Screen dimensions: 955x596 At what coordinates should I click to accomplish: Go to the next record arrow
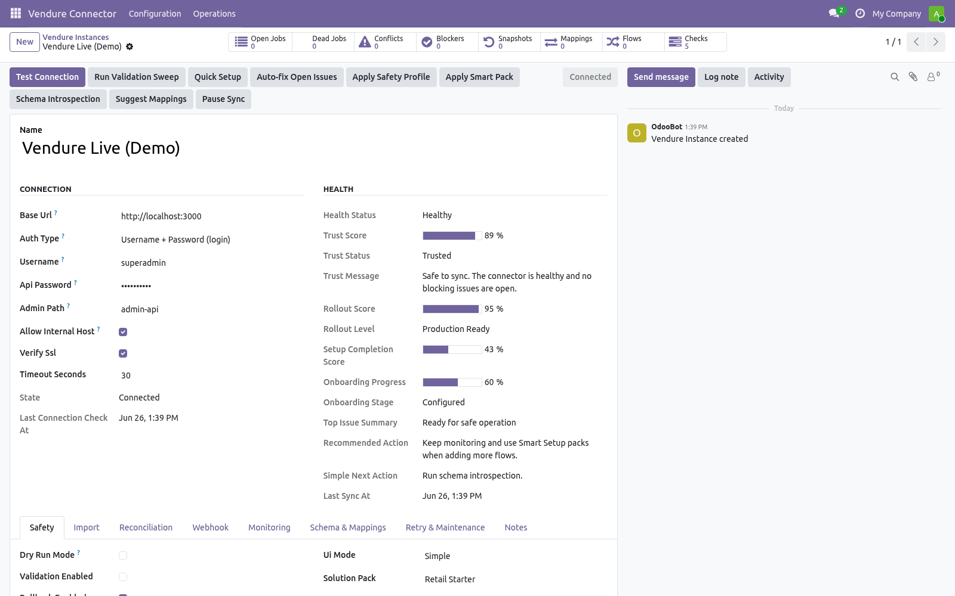[935, 42]
